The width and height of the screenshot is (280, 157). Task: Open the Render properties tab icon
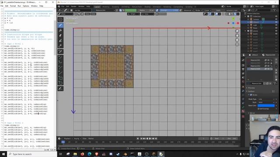click(243, 65)
